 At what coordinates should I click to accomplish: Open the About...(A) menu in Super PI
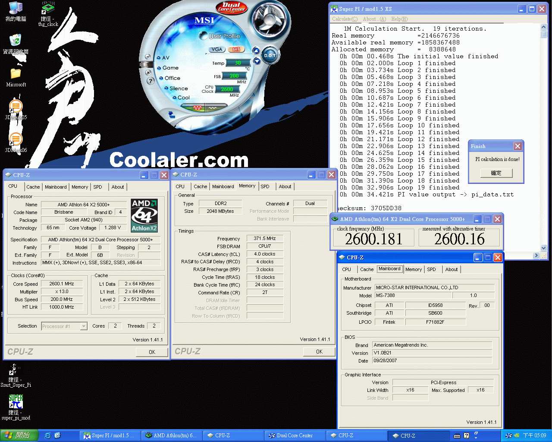[374, 19]
